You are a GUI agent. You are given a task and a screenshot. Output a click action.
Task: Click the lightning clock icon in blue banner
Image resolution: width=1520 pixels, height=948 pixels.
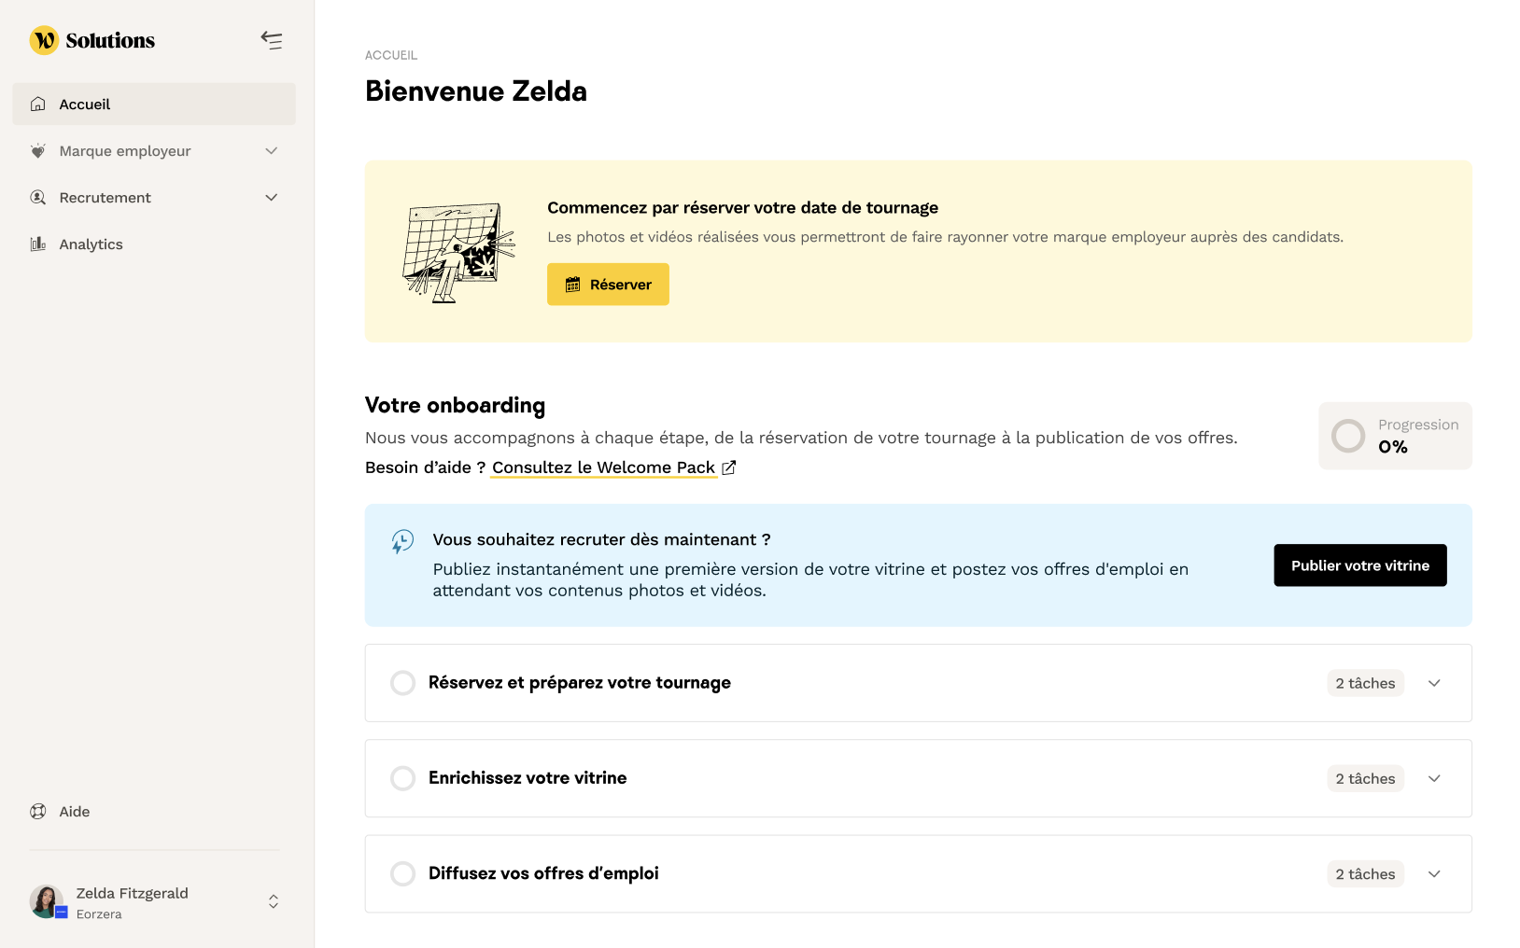(x=402, y=541)
